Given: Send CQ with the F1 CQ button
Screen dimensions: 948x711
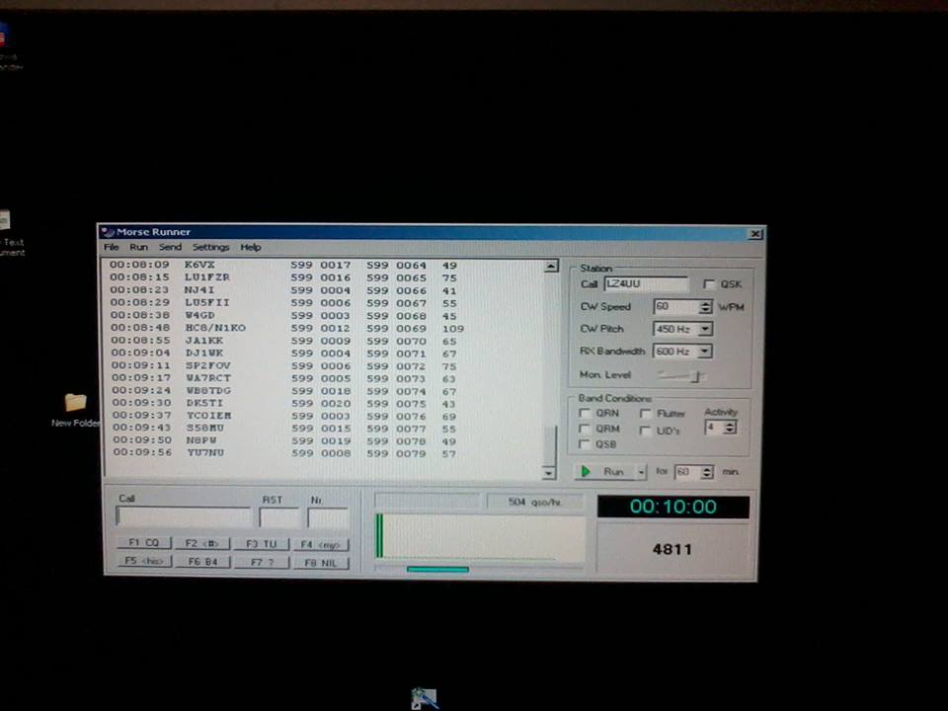Looking at the screenshot, I should [144, 542].
